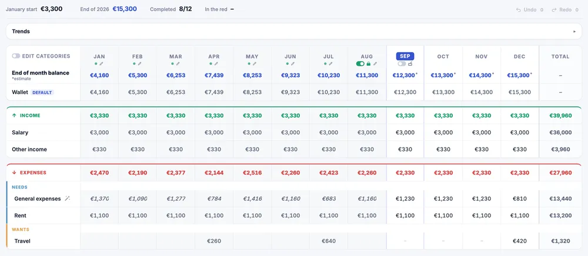Screen dimensions: 588x256
Task: Select the AUG month header label
Action: point(367,56)
